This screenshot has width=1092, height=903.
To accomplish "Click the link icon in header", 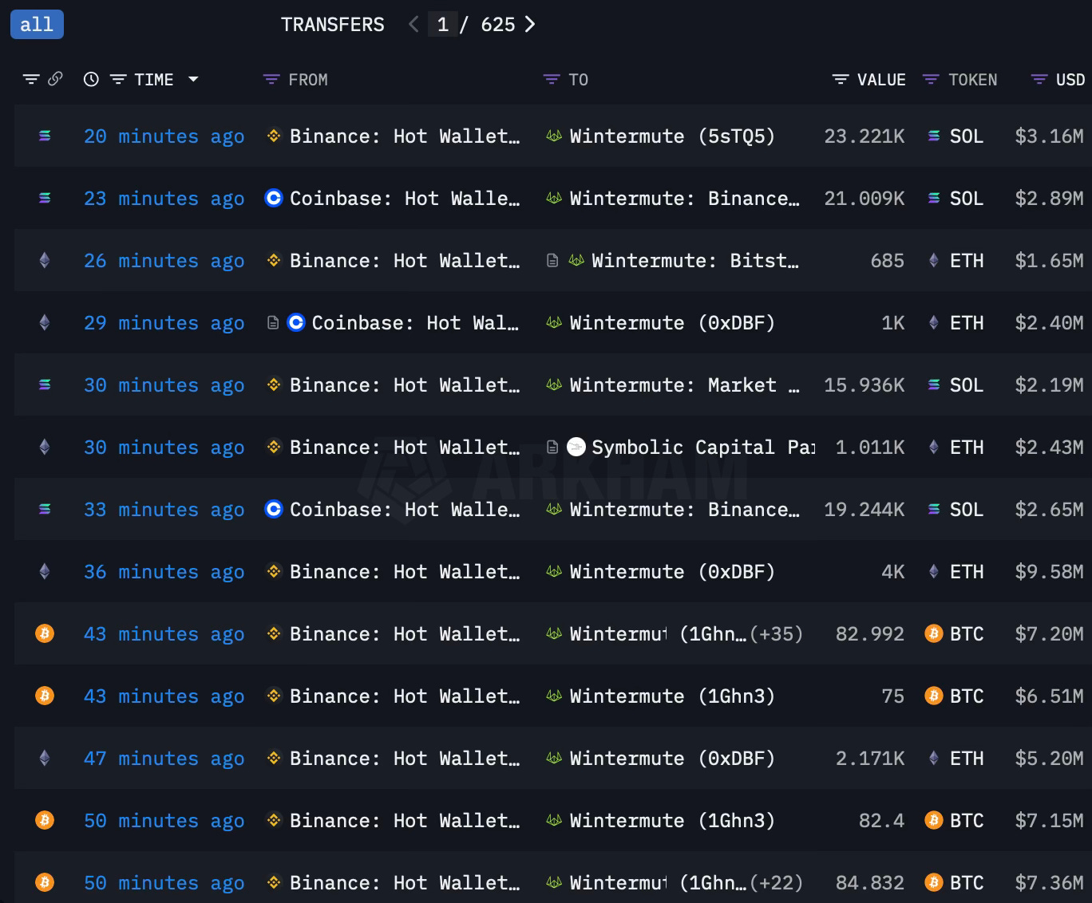I will tap(55, 79).
